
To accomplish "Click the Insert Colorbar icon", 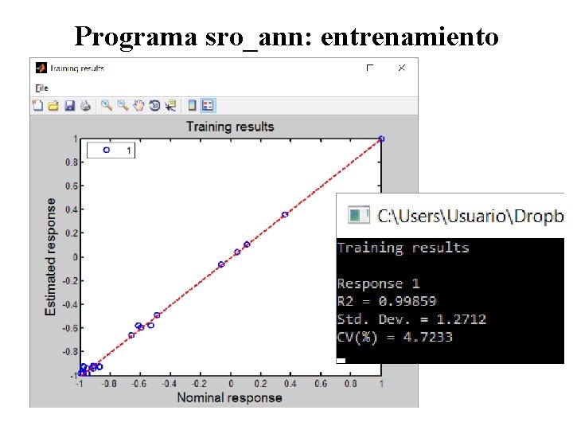I will click(x=192, y=106).
